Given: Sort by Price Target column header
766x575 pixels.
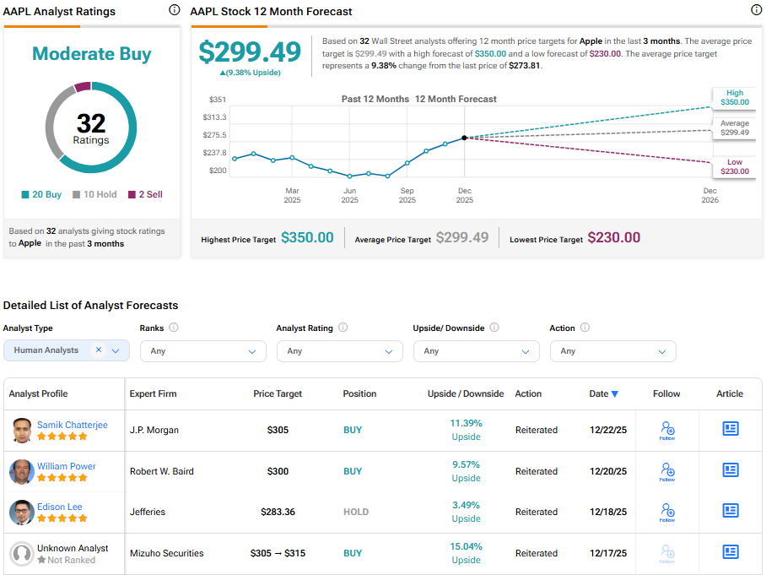Looking at the screenshot, I should 278,393.
